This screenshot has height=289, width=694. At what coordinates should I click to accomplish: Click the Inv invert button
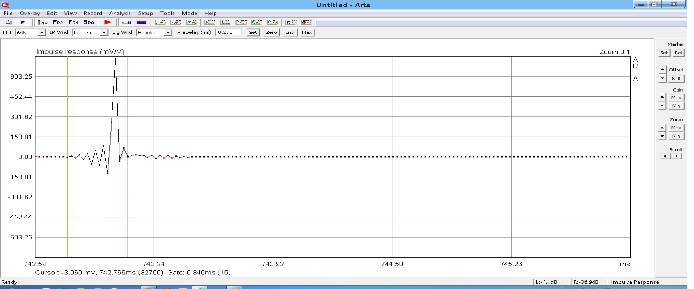coord(290,32)
